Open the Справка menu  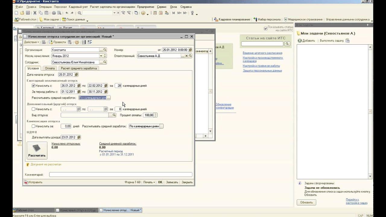coord(185,7)
